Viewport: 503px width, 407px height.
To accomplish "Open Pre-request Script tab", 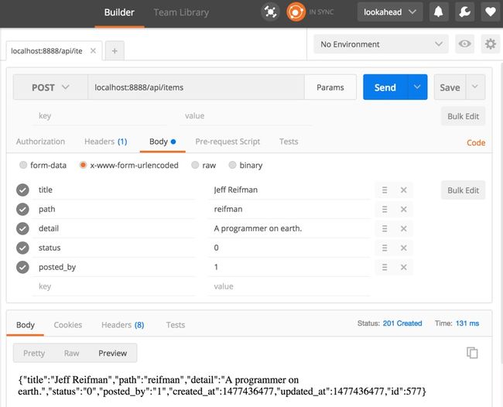I will pyautogui.click(x=228, y=142).
